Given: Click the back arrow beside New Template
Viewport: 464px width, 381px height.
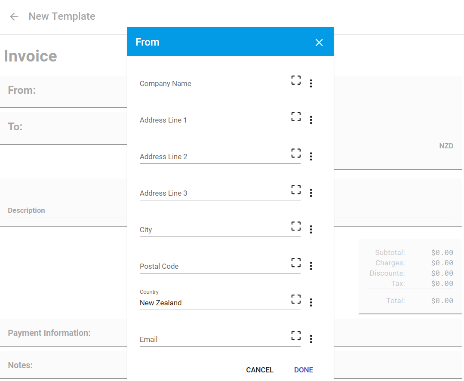Looking at the screenshot, I should coord(14,17).
